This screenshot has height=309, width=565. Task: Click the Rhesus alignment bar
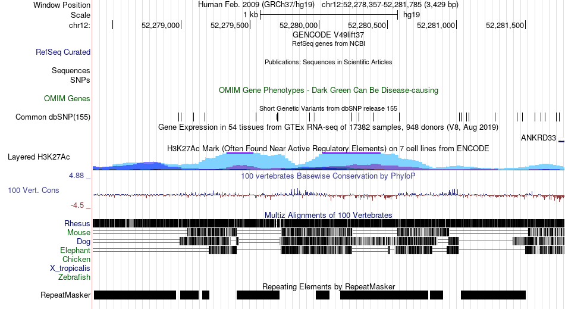point(328,223)
